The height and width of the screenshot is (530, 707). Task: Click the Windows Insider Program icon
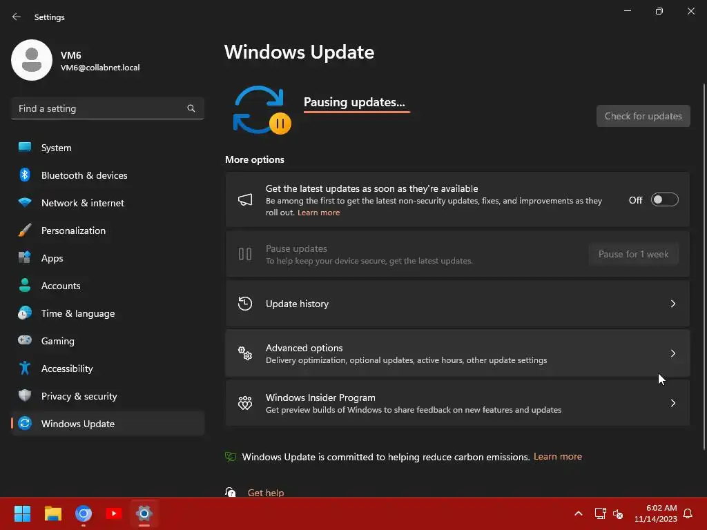[245, 403]
